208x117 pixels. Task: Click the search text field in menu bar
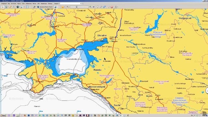pos(70,4)
